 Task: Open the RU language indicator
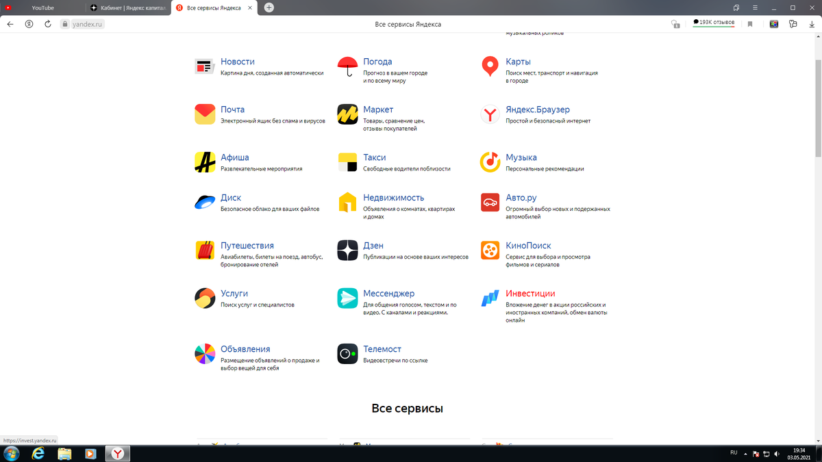(734, 453)
